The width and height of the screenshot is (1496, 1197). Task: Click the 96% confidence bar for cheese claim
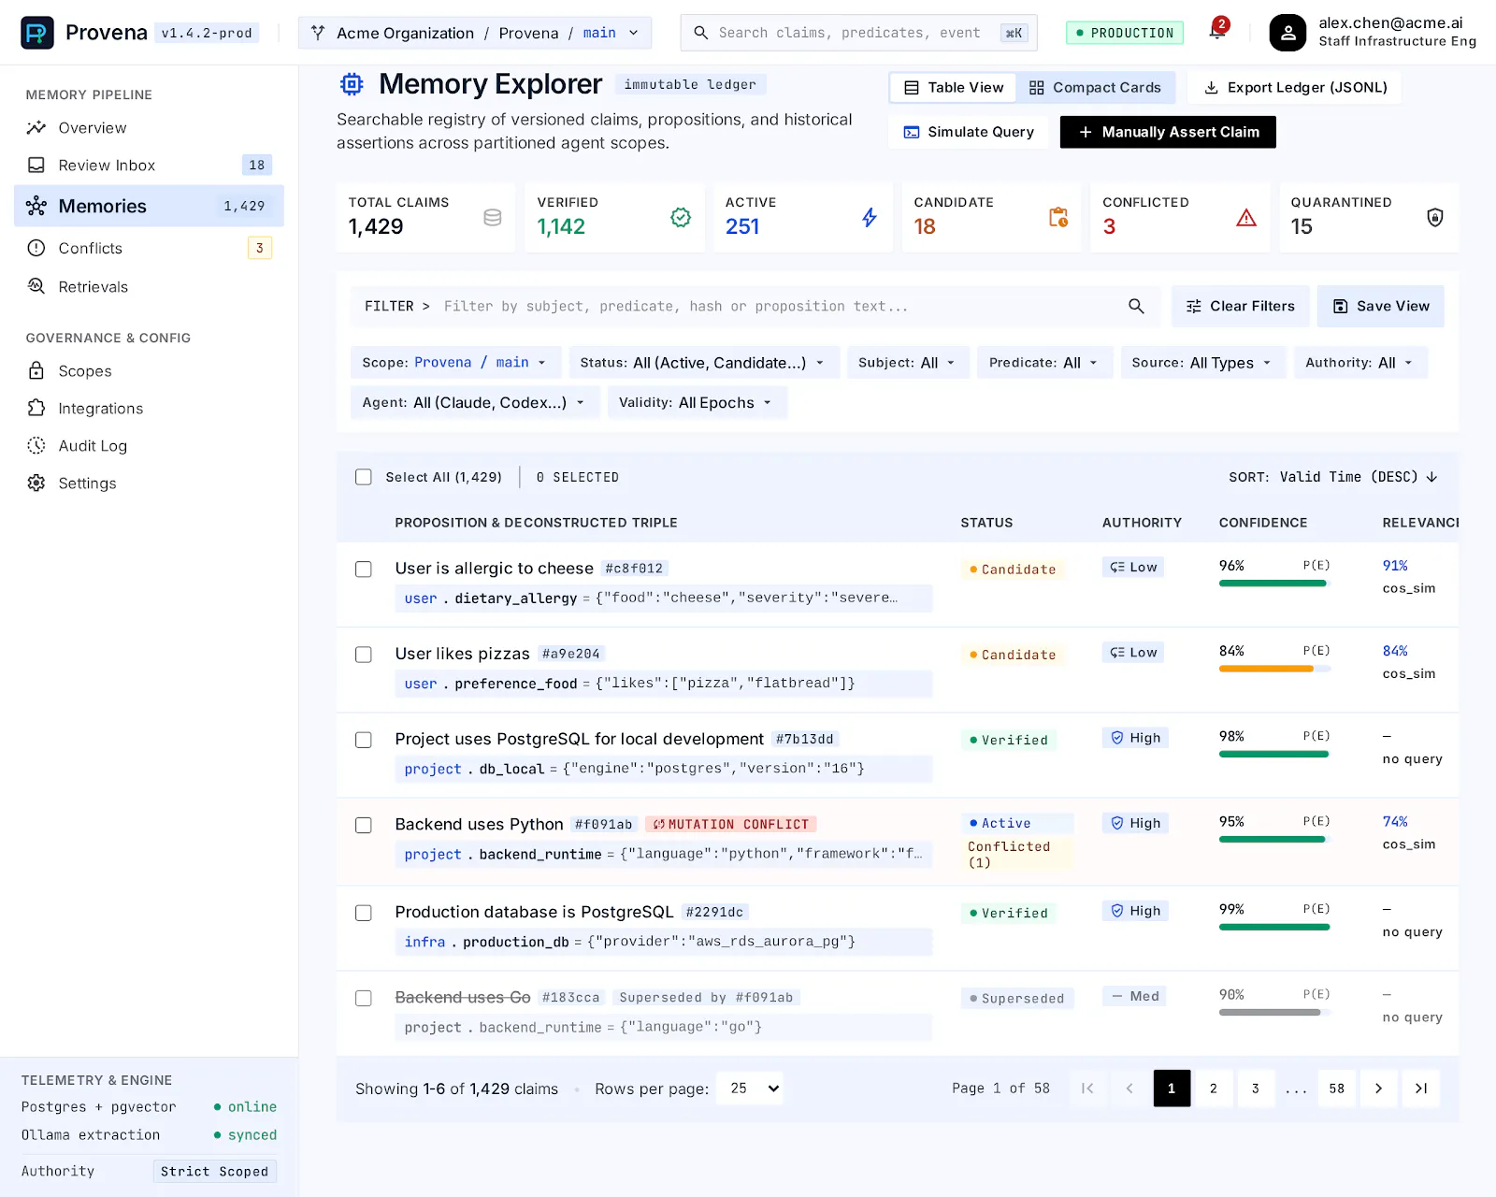(1274, 584)
